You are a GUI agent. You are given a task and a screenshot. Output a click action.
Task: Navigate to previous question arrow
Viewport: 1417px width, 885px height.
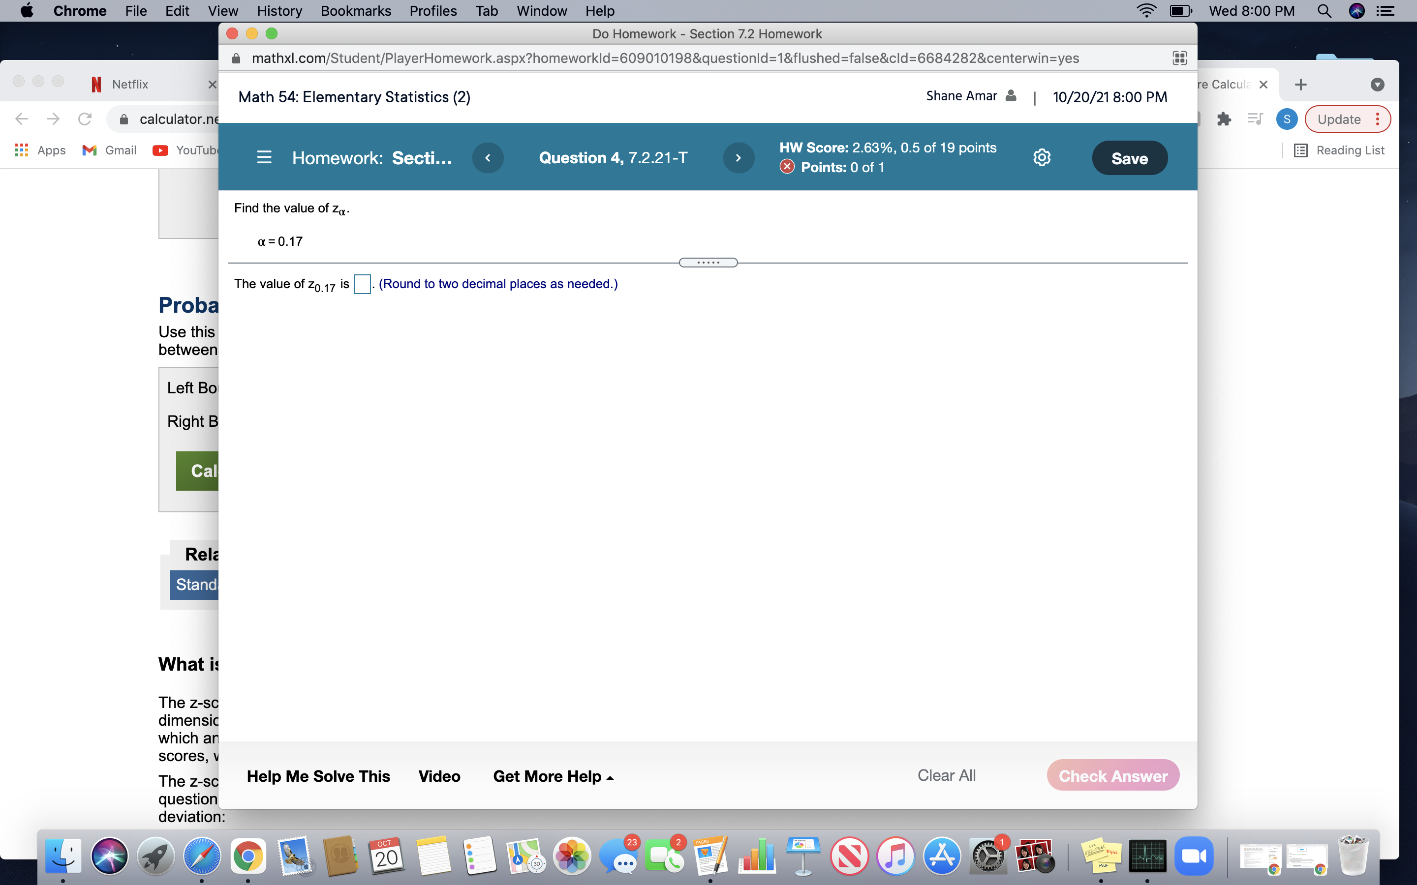(488, 158)
